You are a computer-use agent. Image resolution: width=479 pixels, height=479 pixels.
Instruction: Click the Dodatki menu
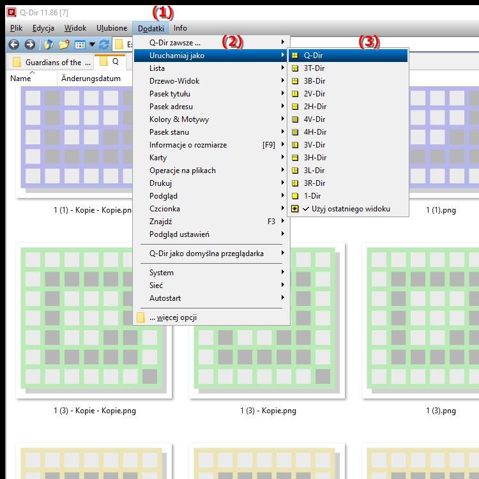(151, 28)
